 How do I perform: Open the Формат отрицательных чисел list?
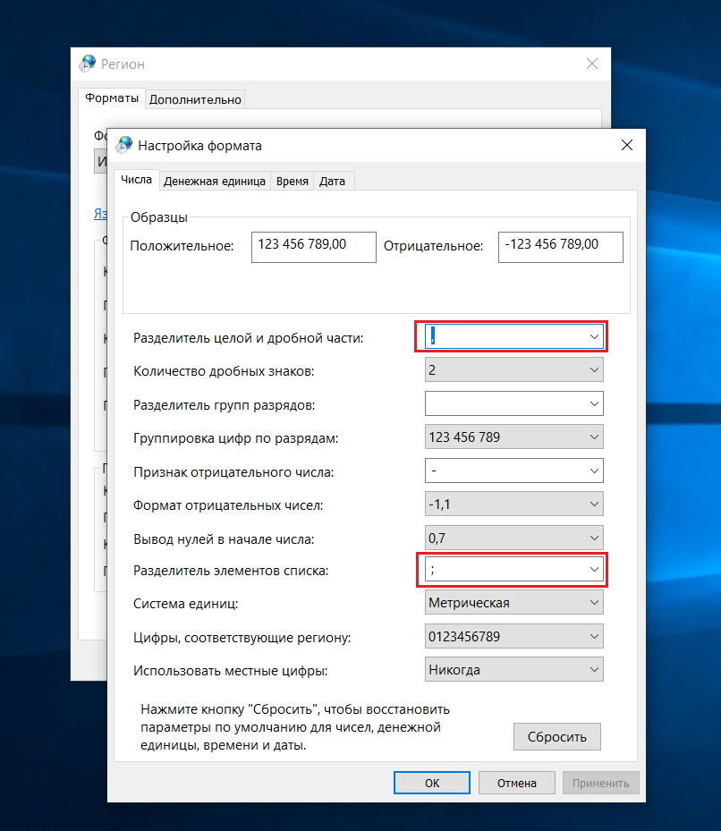click(x=594, y=505)
